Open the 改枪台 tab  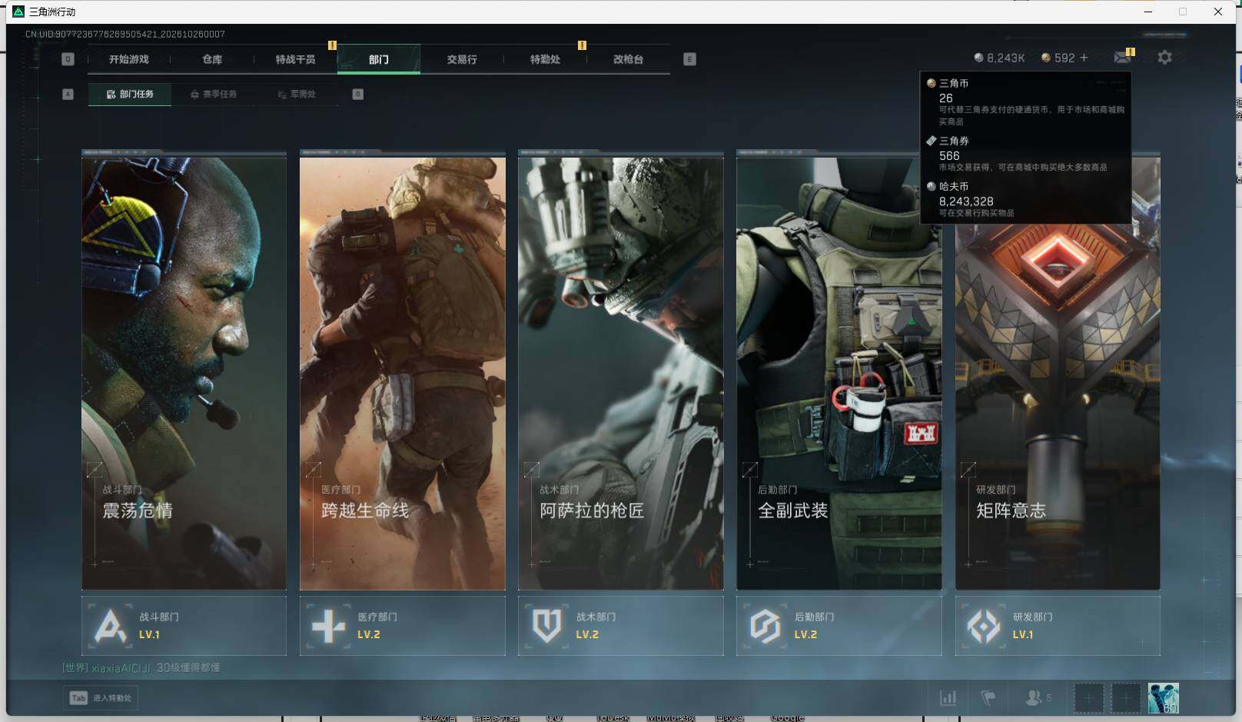click(x=628, y=59)
